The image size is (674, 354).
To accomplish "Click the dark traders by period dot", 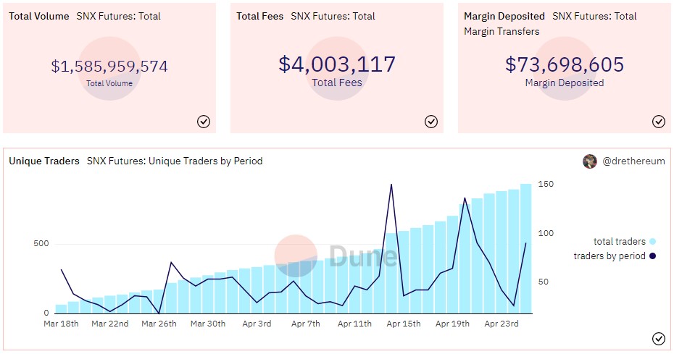I will click(x=653, y=256).
